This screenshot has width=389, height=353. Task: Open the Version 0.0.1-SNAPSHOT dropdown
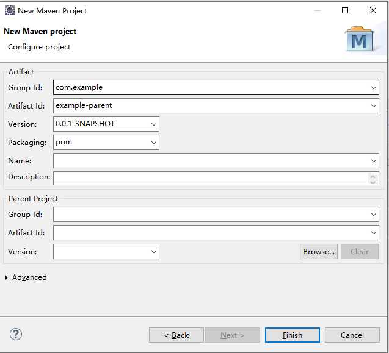tap(153, 124)
